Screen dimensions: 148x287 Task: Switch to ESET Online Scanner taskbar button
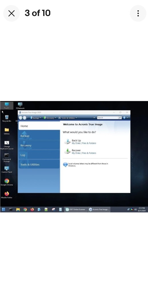click(x=76, y=210)
